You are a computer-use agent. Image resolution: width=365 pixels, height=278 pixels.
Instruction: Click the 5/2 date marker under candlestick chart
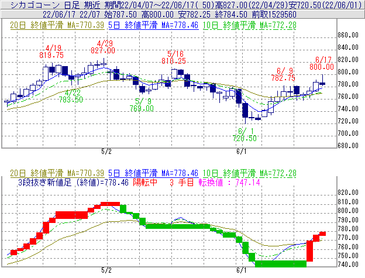pyautogui.click(x=106, y=152)
